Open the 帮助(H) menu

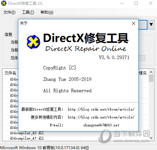point(47,12)
